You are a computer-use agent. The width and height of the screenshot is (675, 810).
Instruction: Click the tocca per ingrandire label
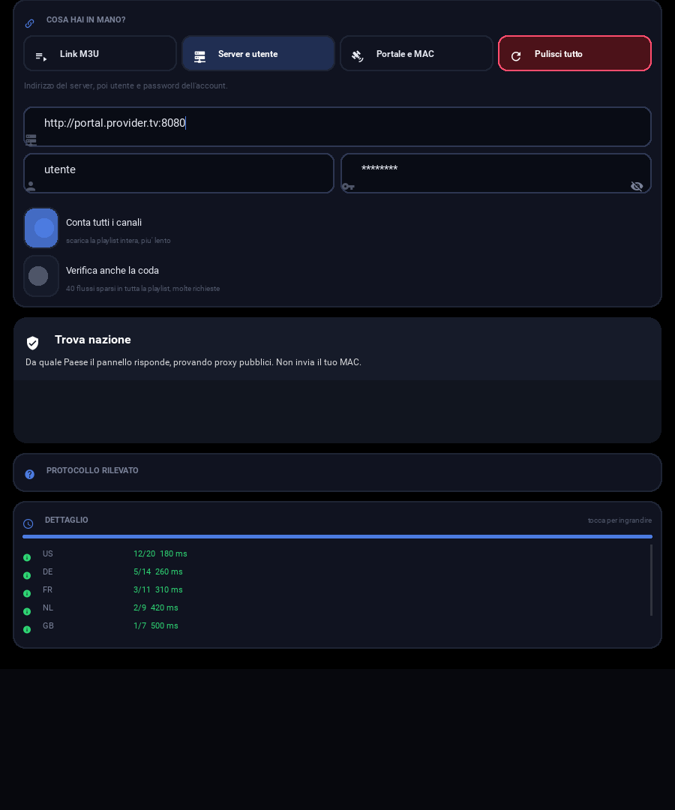point(619,520)
